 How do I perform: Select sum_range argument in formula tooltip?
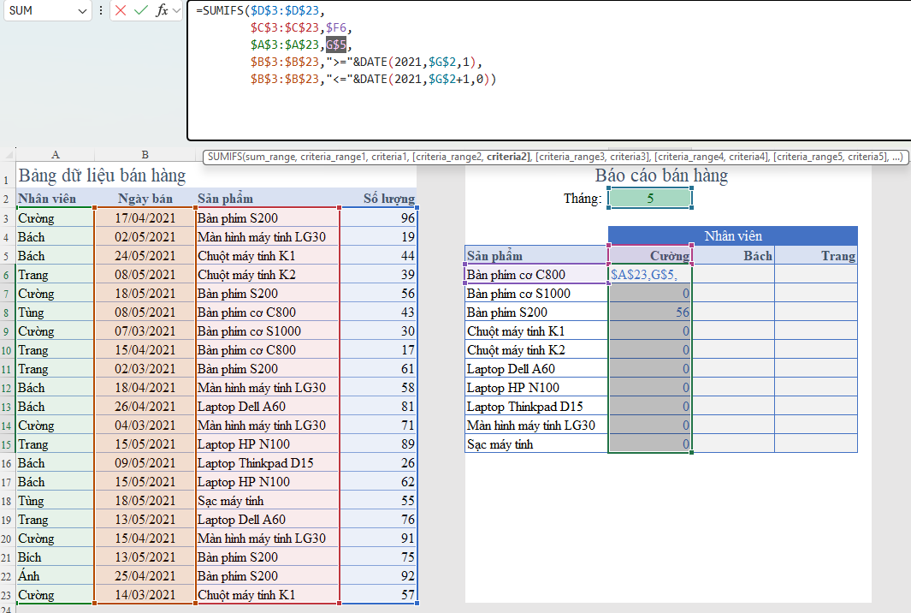click(271, 157)
